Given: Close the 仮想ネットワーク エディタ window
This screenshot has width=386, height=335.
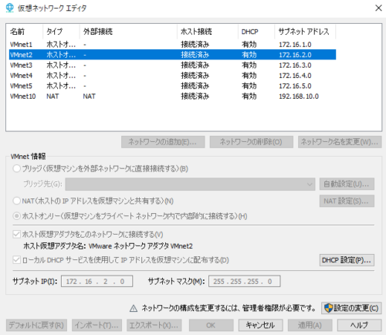Looking at the screenshot, I should tap(378, 8).
